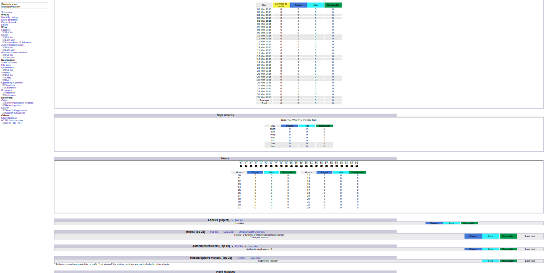Click the clock icon for hour 23

(x=357, y=166)
